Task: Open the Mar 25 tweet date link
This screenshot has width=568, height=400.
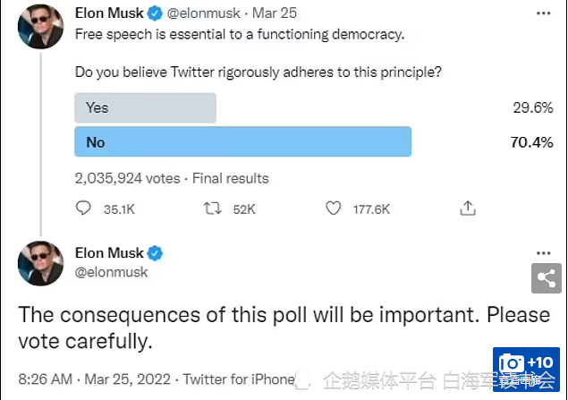Action: pos(275,13)
